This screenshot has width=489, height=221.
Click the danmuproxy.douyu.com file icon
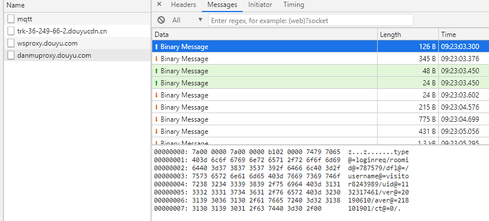click(11, 55)
